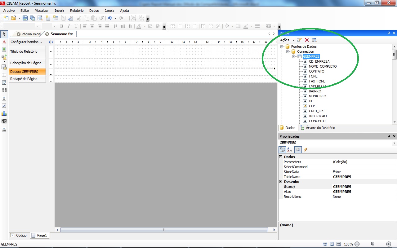Select the CheckBox object tool
This screenshot has width=397, height=248.
(4, 106)
